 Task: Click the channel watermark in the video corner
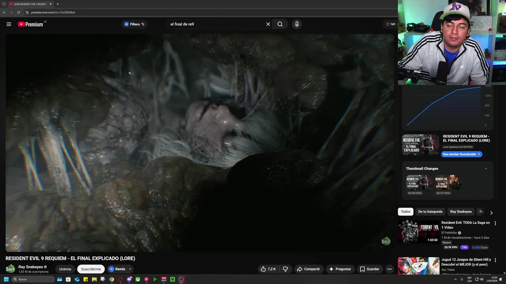[x=386, y=241]
